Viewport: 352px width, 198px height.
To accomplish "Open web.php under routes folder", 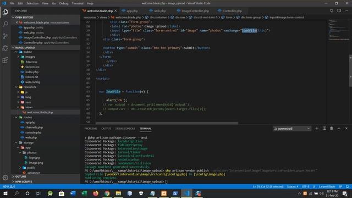I will pos(31,137).
